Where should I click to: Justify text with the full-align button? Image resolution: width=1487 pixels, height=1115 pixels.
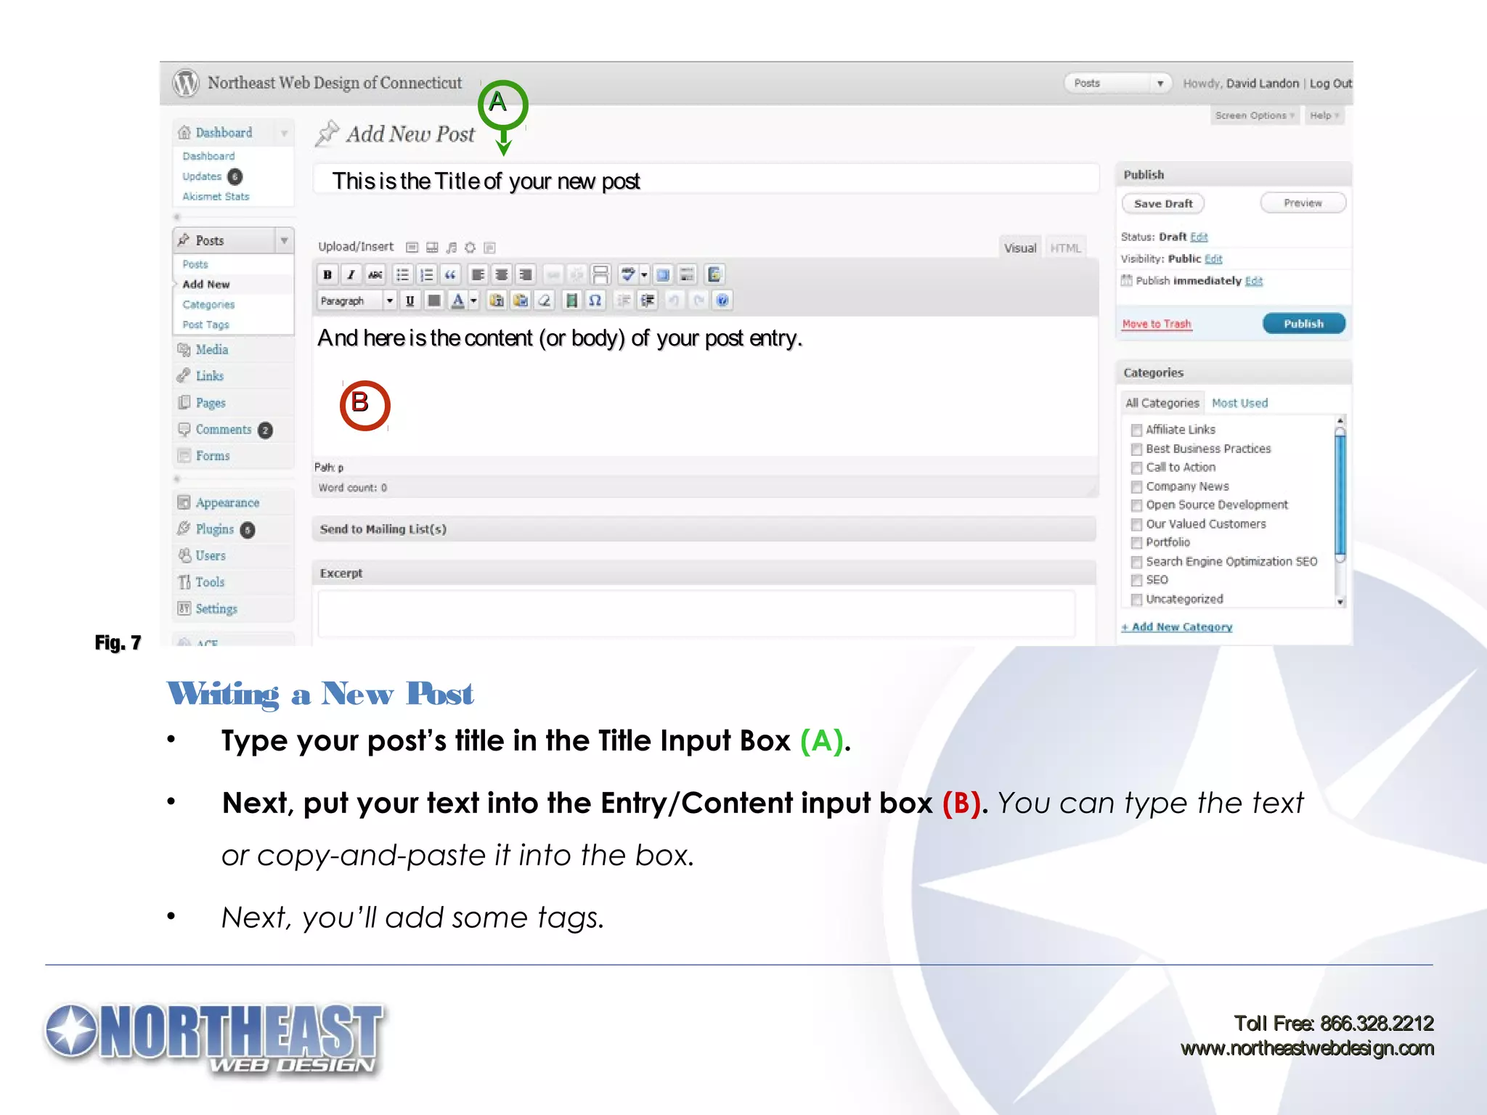pyautogui.click(x=434, y=301)
